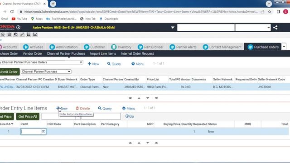Switch to the Partner Alerts tab
Image resolution: width=290 pixels, height=163 pixels.
pos(183,47)
